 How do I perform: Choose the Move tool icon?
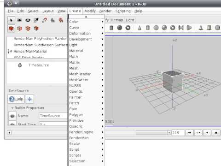pyautogui.click(x=19, y=20)
